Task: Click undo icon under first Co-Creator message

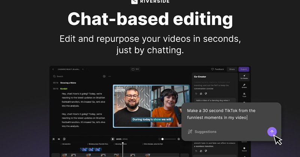Action: 196,94
